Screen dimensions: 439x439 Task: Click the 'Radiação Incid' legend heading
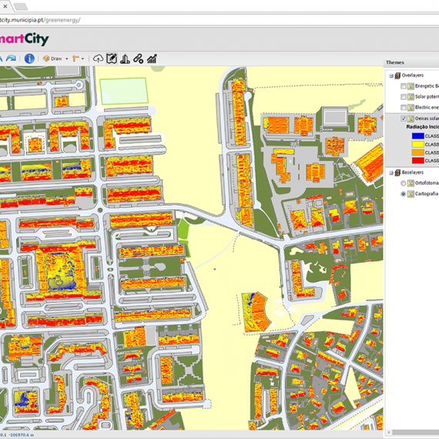[423, 127]
